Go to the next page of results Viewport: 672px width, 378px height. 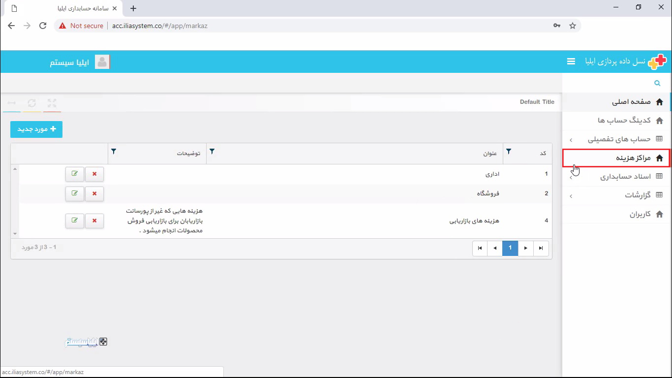click(x=525, y=248)
